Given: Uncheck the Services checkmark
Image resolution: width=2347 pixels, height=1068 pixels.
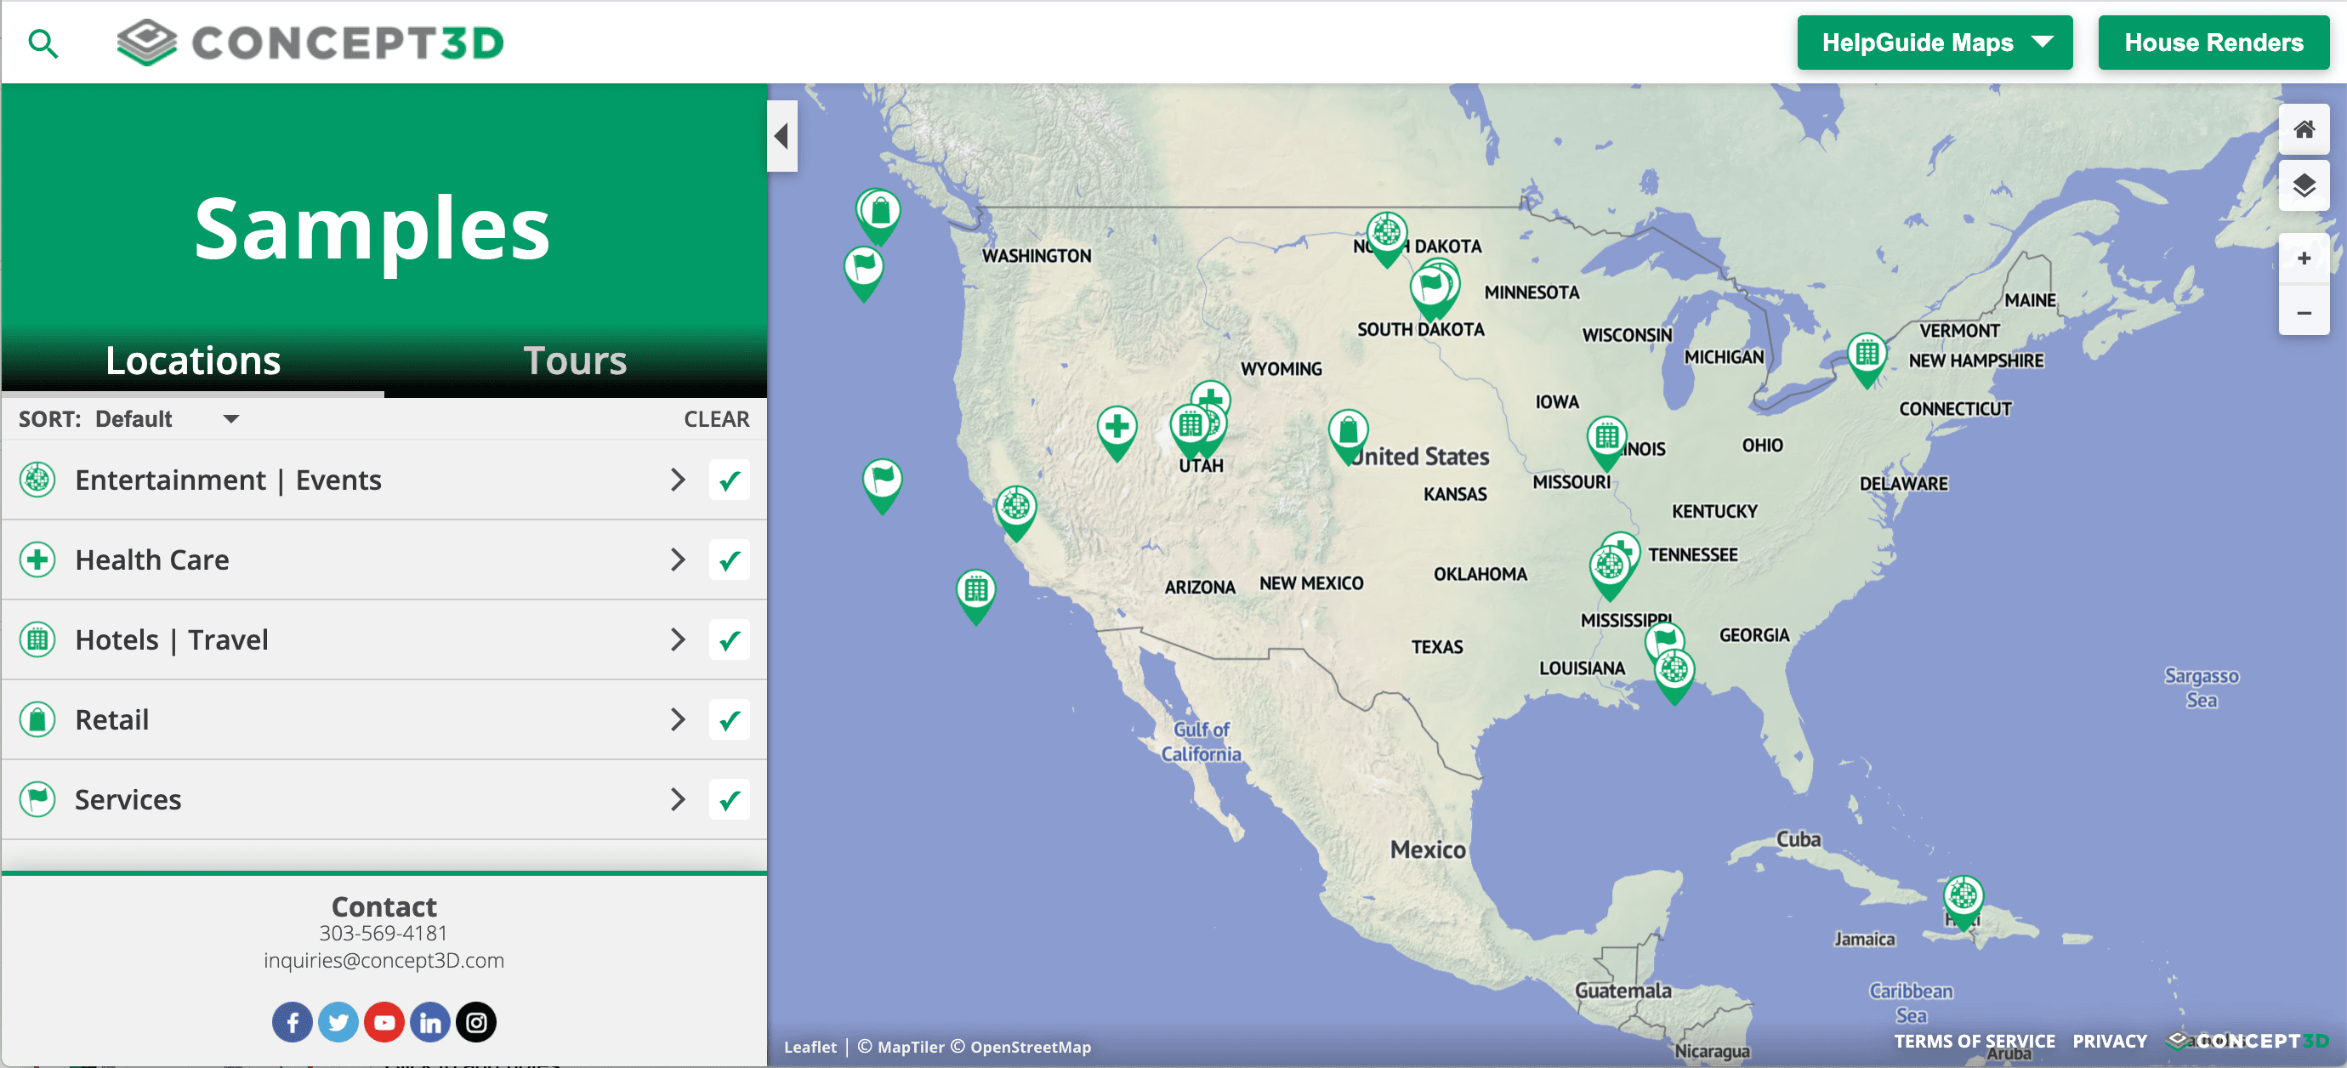Looking at the screenshot, I should [729, 799].
